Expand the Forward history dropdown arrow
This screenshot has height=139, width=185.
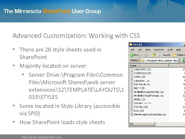(x=150, y=55)
